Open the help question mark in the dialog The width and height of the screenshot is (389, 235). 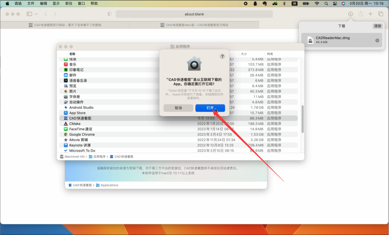pyautogui.click(x=222, y=56)
